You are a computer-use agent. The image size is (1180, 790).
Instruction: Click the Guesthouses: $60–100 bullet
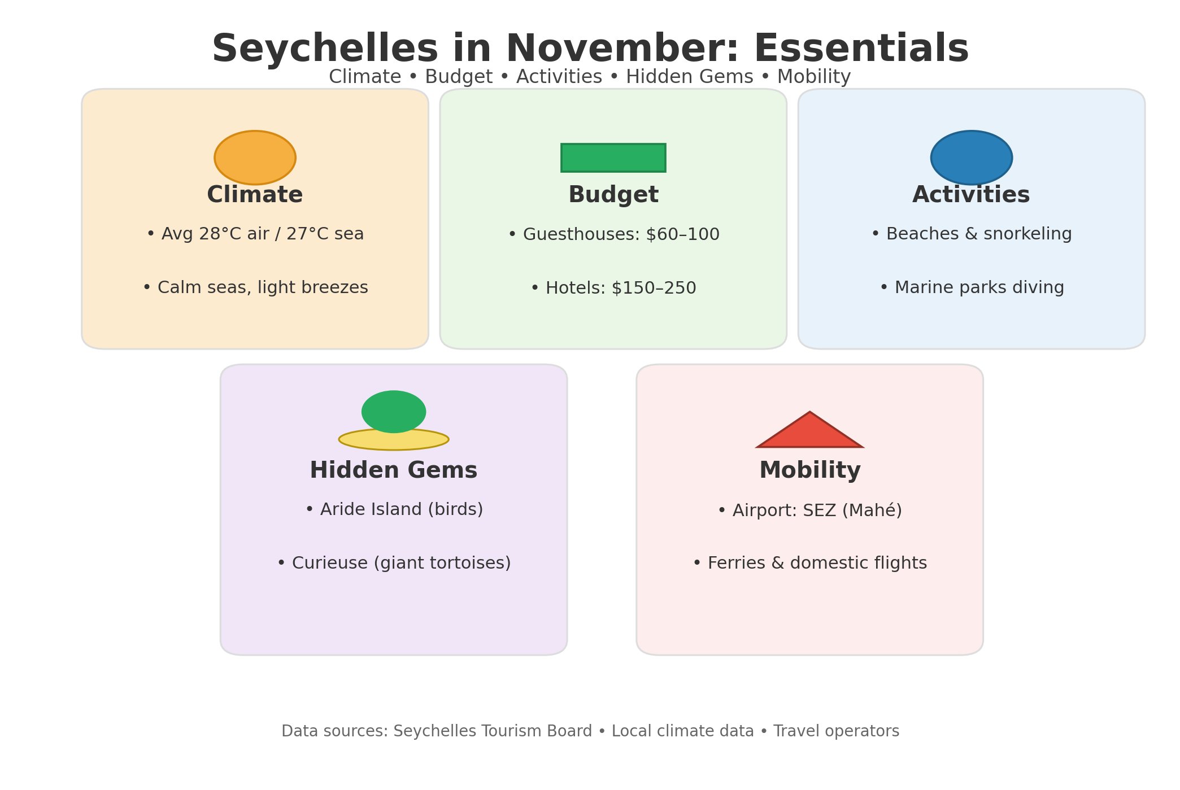[613, 234]
